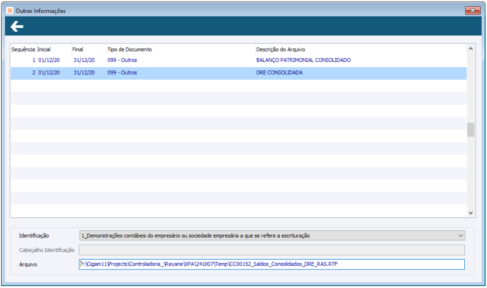
Task: Select BALANÇO PATRIMONIAL CONSOLIDADO row description
Action: (303, 60)
